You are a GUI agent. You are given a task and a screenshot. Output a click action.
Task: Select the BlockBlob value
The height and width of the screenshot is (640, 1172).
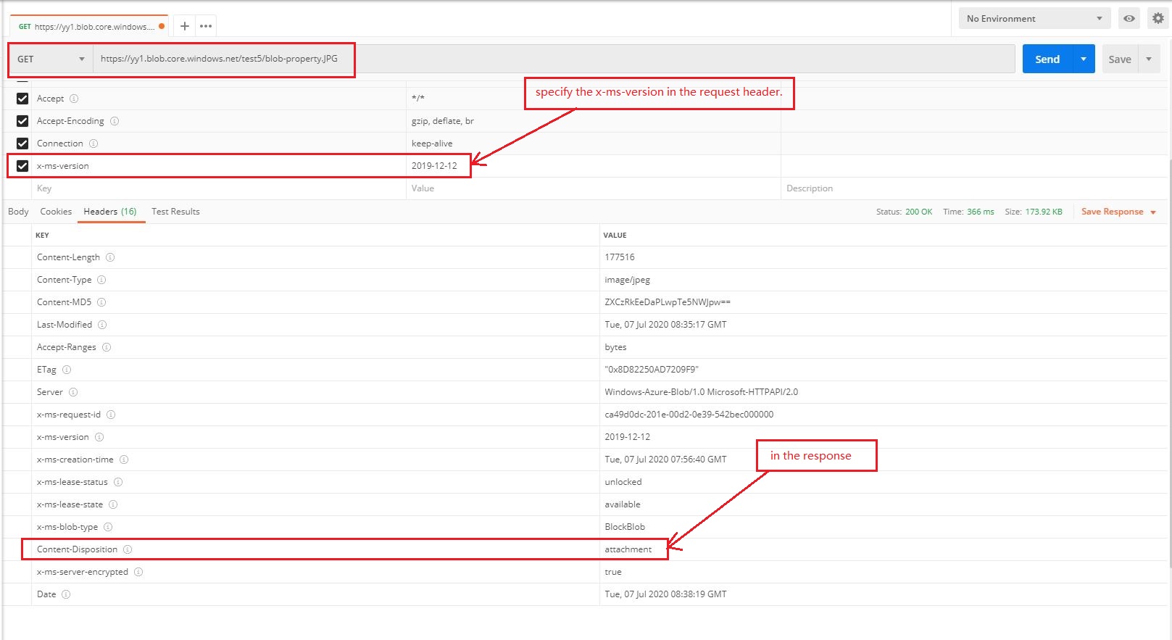[x=625, y=527]
